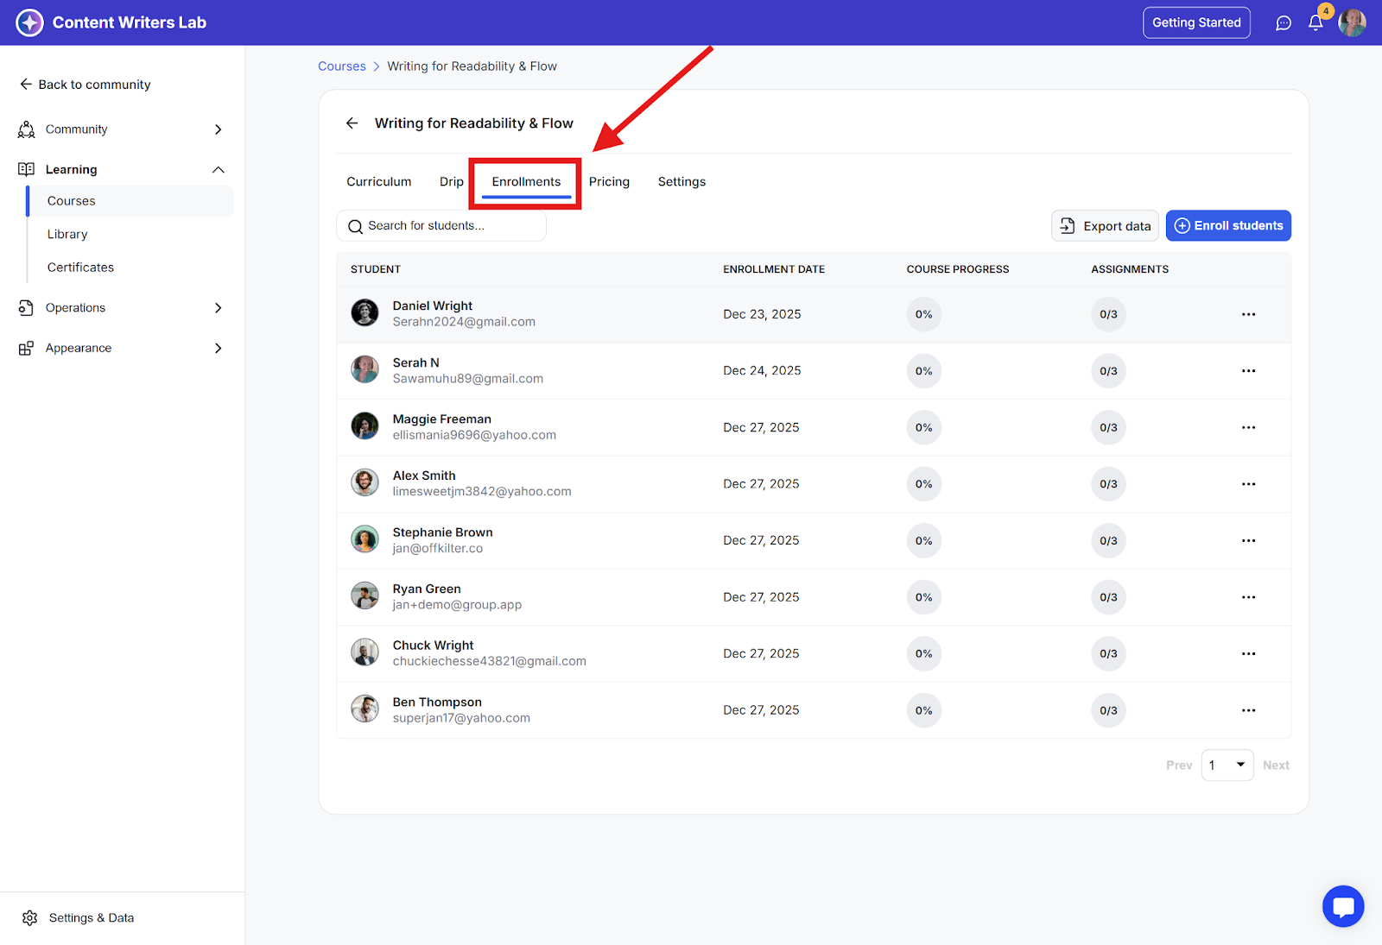
Task: Open the messages chat bubble icon
Action: click(1284, 23)
